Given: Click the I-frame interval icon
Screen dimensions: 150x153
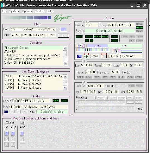Looking at the screenshot, I should (105, 56).
